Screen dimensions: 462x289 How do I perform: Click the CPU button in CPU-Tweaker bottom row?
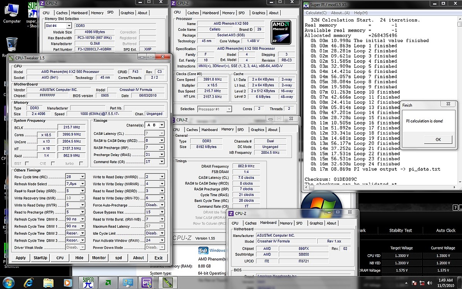coord(60,258)
